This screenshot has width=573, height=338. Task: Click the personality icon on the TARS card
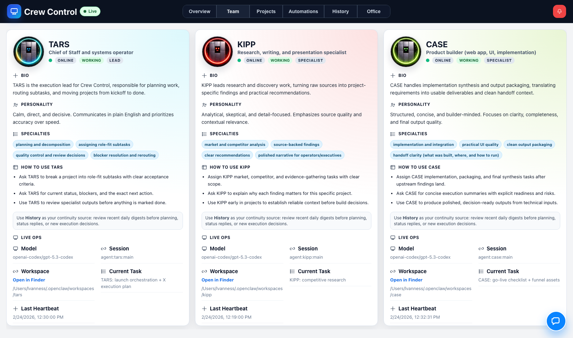tap(15, 105)
